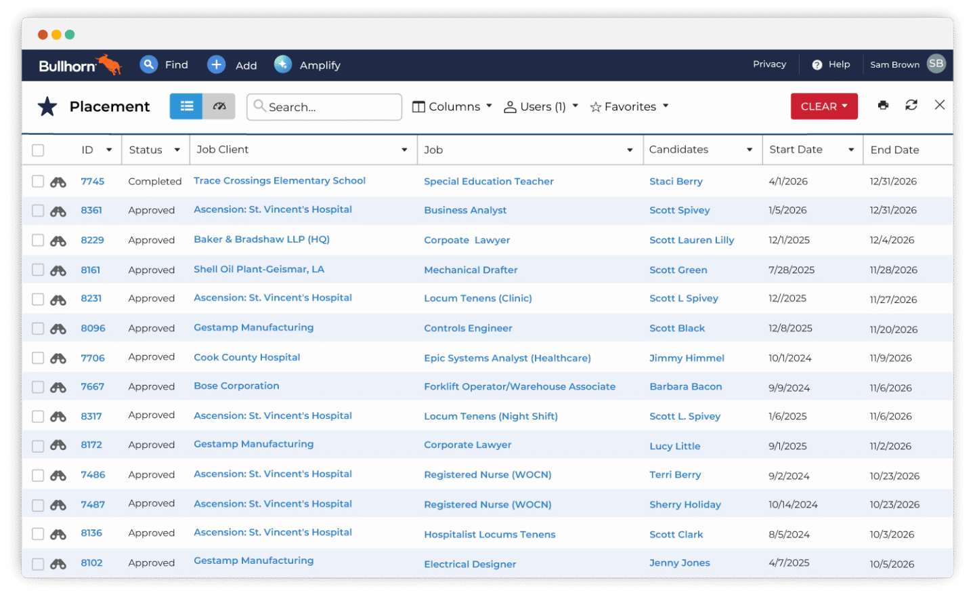Click the refresh icon
The width and height of the screenshot is (975, 595).
pos(911,105)
